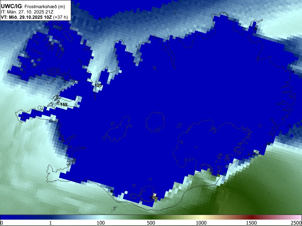Click the title text "UWC/IG: Frostmarkshæð (m)"
Viewport: 302px width, 226px height.
33,6
